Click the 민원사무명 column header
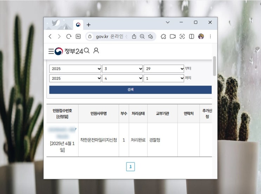 pos(99,114)
